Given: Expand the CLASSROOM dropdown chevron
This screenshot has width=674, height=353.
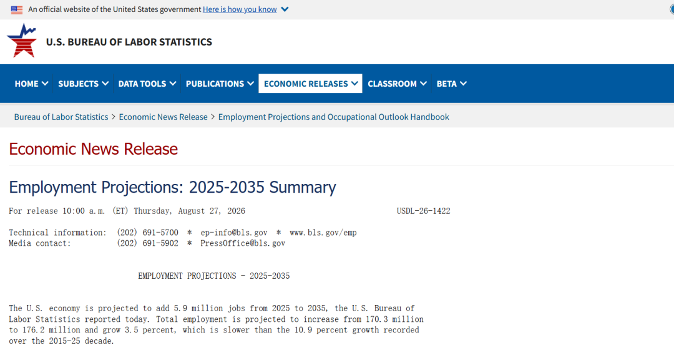Looking at the screenshot, I should pos(423,84).
